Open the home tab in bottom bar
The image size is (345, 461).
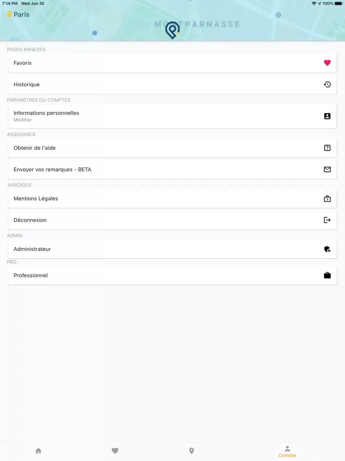[x=39, y=451]
